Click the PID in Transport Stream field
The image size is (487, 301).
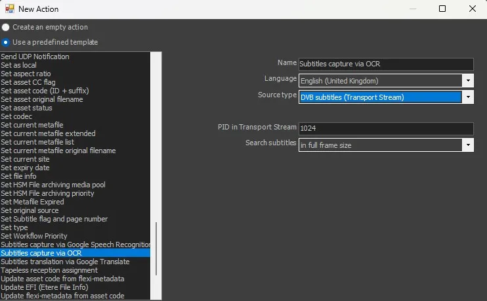pos(385,129)
